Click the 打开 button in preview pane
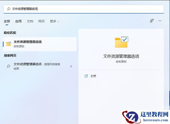 (x=93, y=76)
